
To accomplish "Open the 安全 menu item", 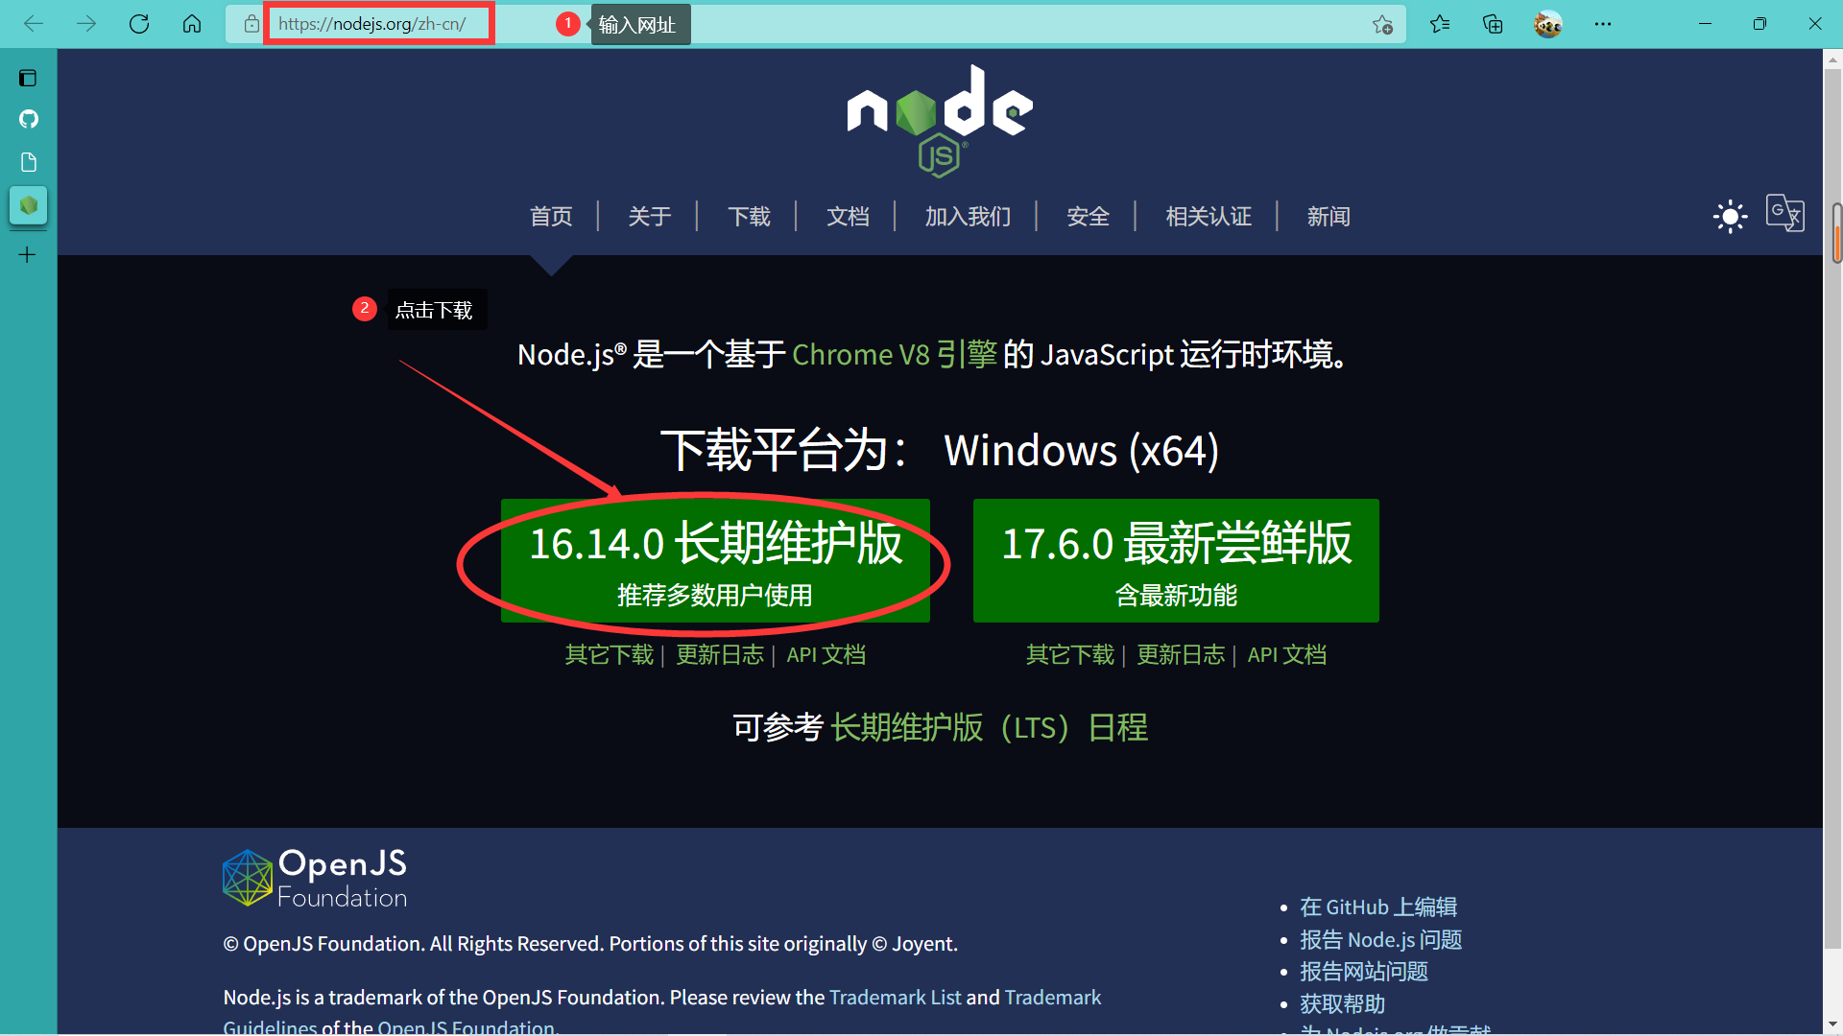I will pos(1089,217).
